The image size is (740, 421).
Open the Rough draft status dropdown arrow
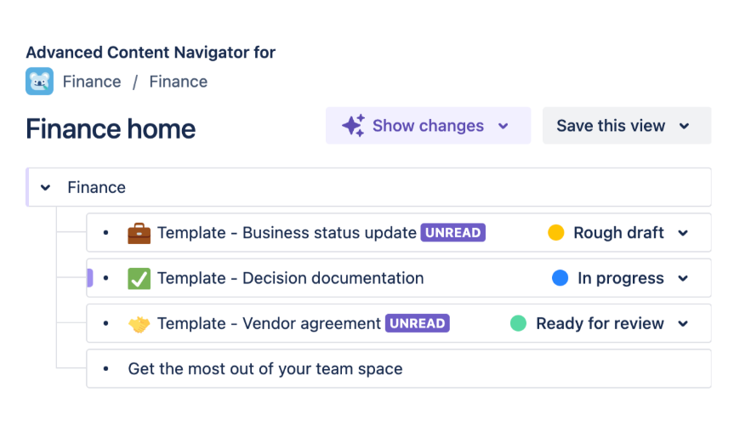pyautogui.click(x=683, y=233)
